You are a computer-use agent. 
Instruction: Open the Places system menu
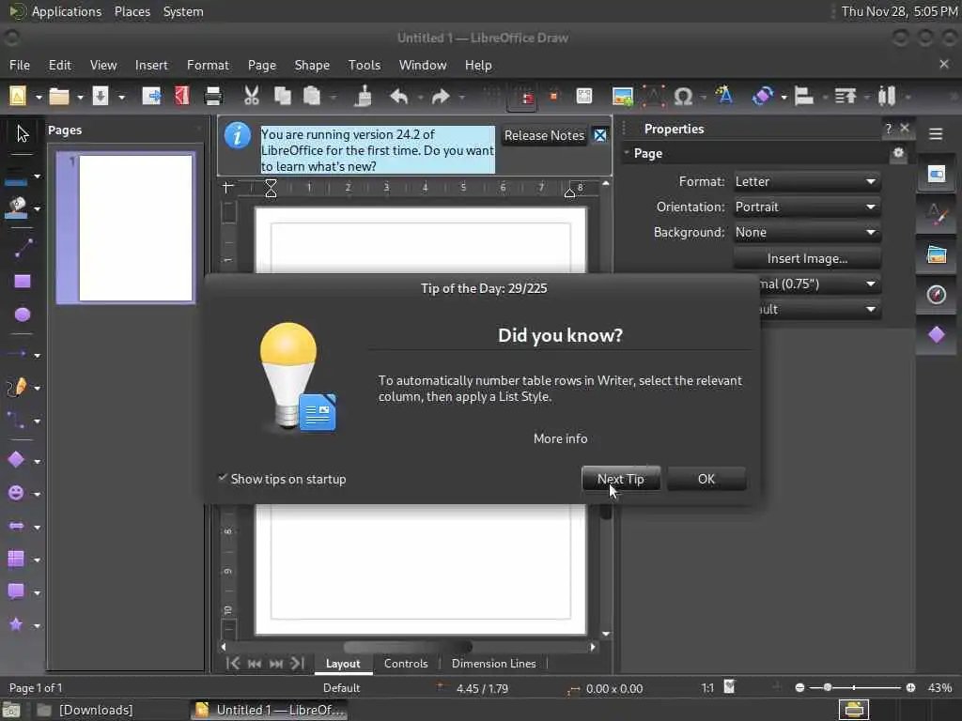132,11
